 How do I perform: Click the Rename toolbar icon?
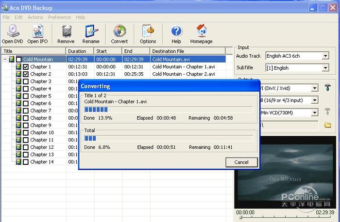click(x=91, y=31)
